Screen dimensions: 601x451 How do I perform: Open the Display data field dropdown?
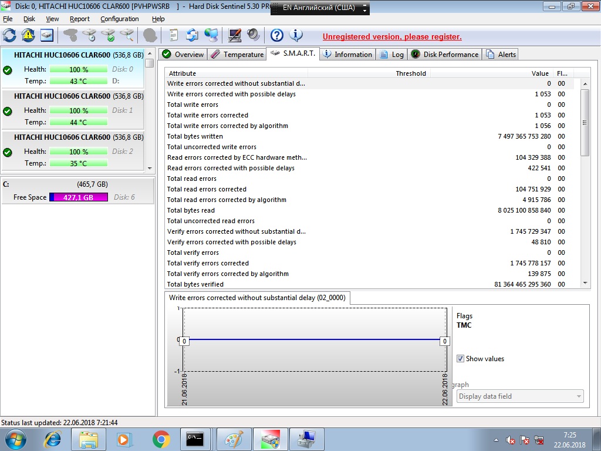[x=520, y=396]
